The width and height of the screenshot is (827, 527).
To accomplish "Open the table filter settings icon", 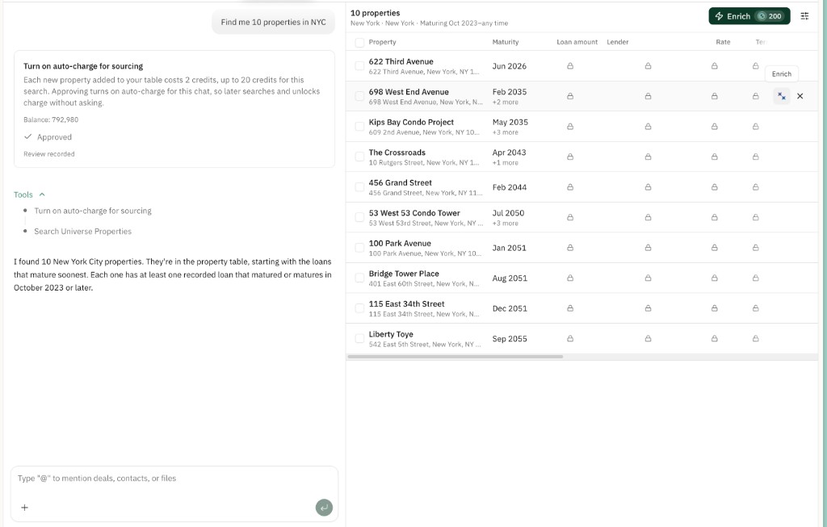I will click(x=804, y=16).
